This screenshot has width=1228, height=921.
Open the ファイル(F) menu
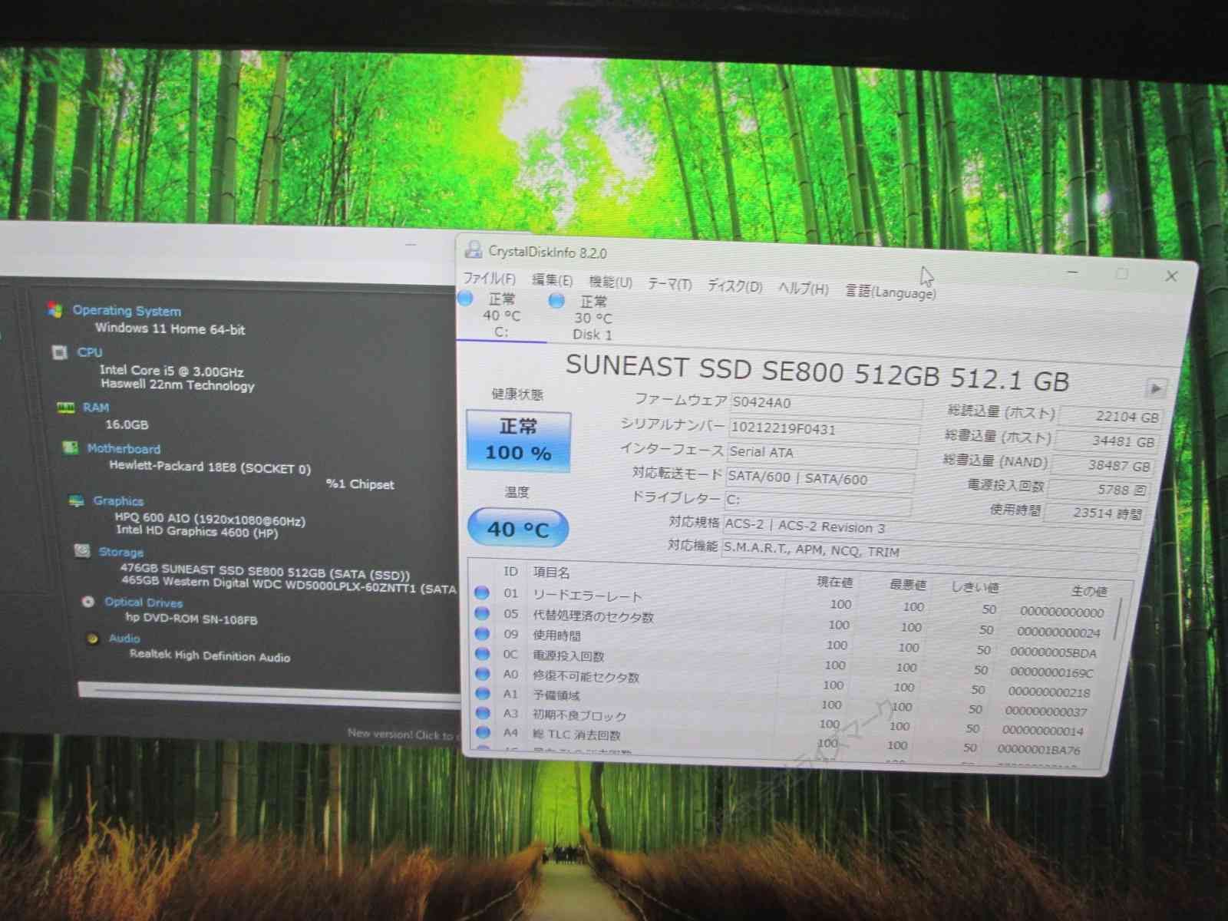click(489, 278)
